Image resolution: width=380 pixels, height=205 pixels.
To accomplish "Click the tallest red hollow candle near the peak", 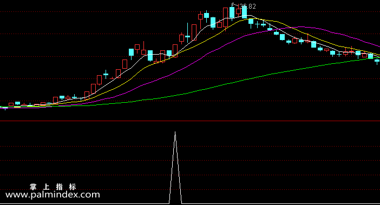I will 225,17.
